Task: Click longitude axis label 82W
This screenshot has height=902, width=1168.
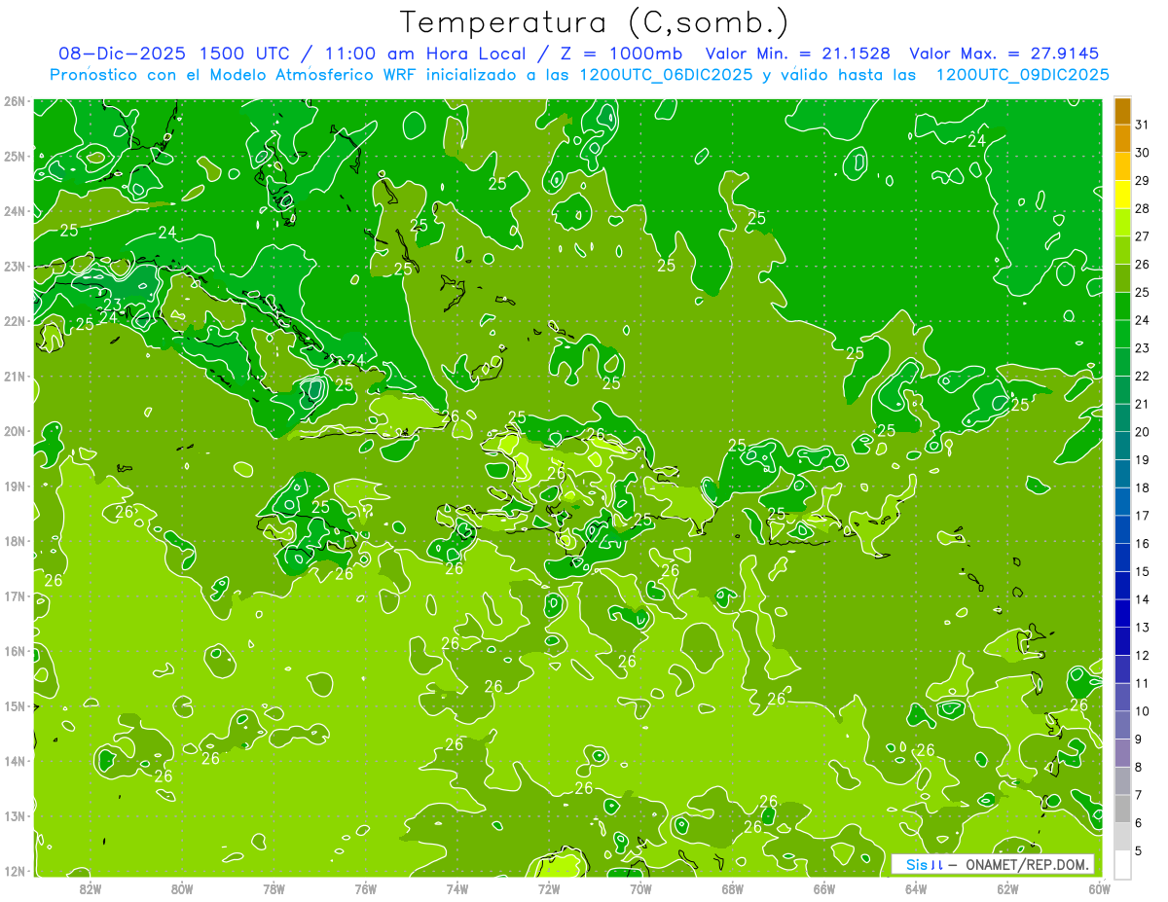Action: coord(91,888)
